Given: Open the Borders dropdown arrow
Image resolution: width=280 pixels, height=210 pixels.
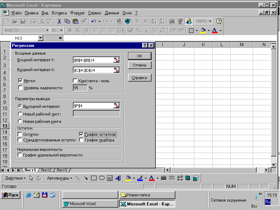Looking at the screenshot, I should click(x=197, y=30).
